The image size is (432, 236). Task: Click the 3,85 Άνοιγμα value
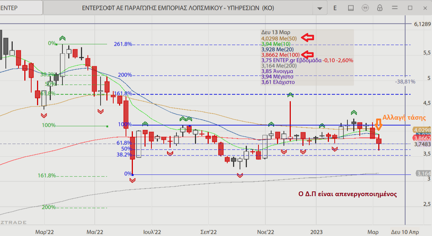277,71
